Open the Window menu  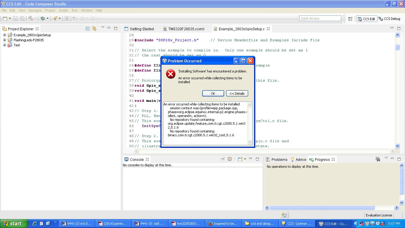(x=87, y=10)
